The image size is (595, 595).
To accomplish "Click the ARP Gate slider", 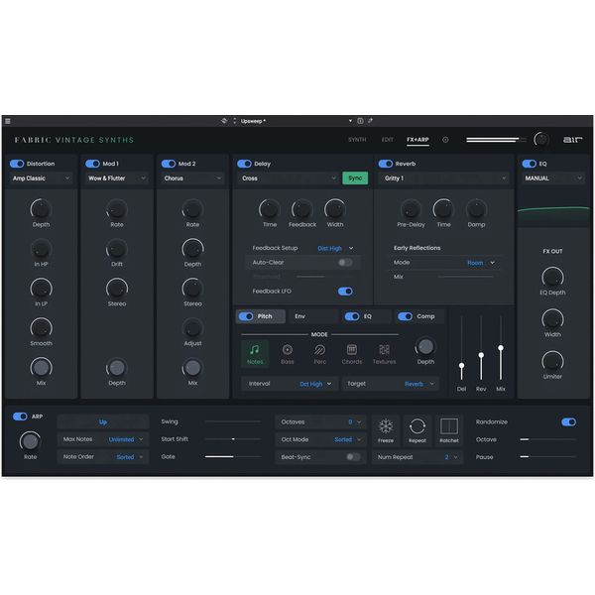I will [x=233, y=457].
